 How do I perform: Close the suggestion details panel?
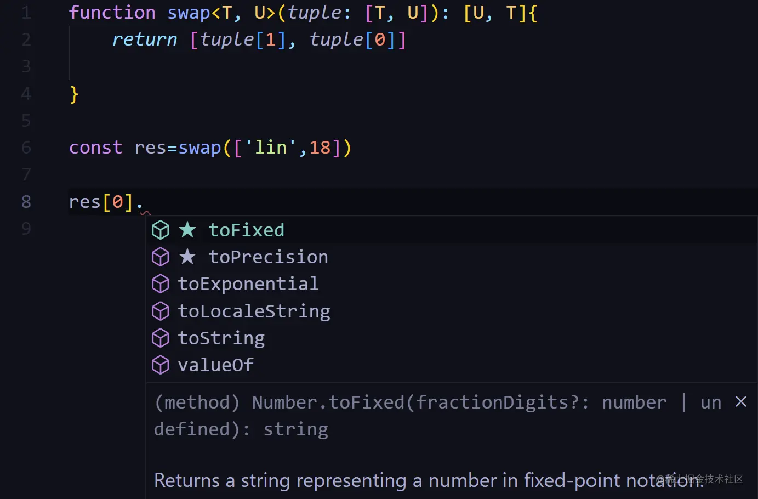pyautogui.click(x=741, y=402)
